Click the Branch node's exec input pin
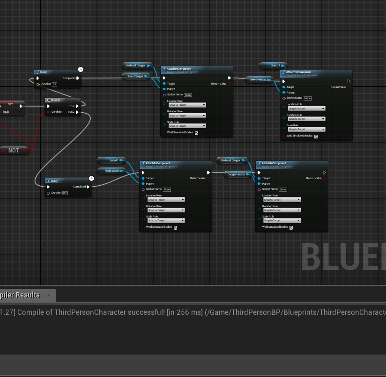Screen dimensions: 386x377 point(48,106)
